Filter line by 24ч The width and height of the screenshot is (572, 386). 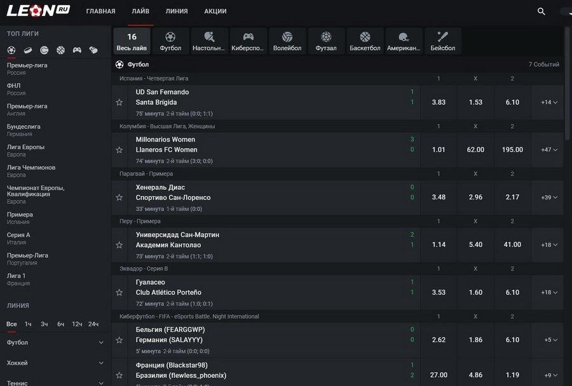[x=93, y=324]
